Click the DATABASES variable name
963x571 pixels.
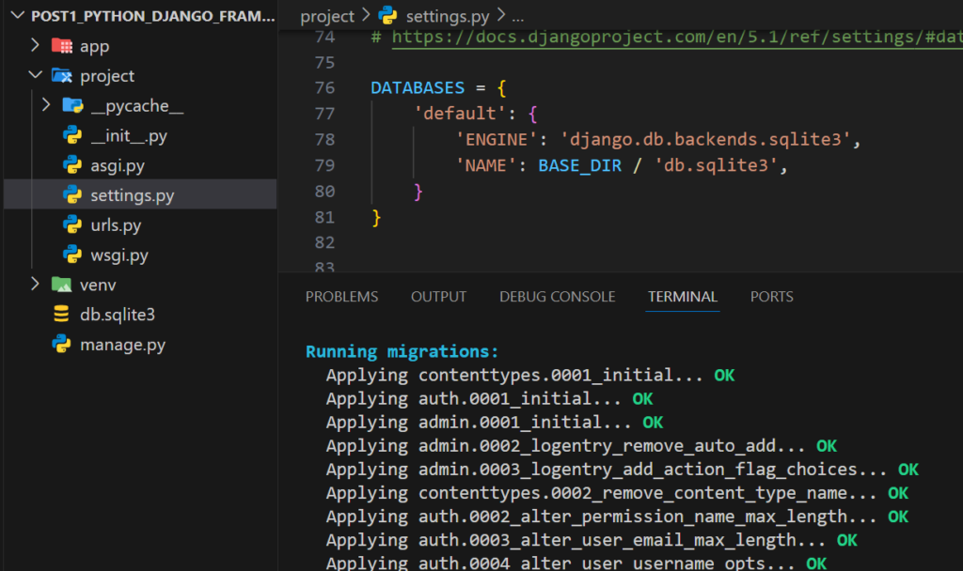pyautogui.click(x=417, y=87)
